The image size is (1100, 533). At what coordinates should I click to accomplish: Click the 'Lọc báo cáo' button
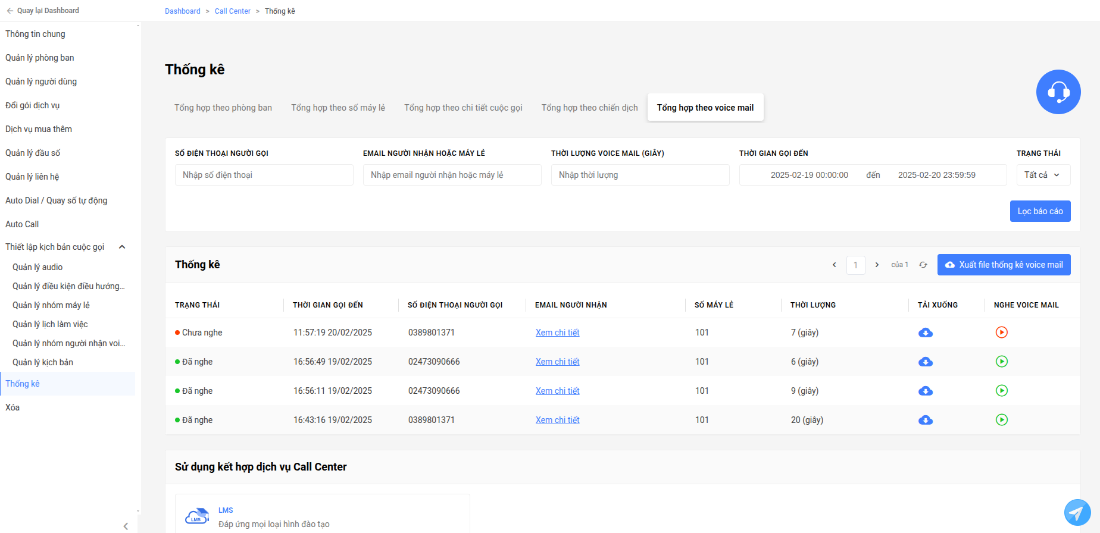(1040, 211)
